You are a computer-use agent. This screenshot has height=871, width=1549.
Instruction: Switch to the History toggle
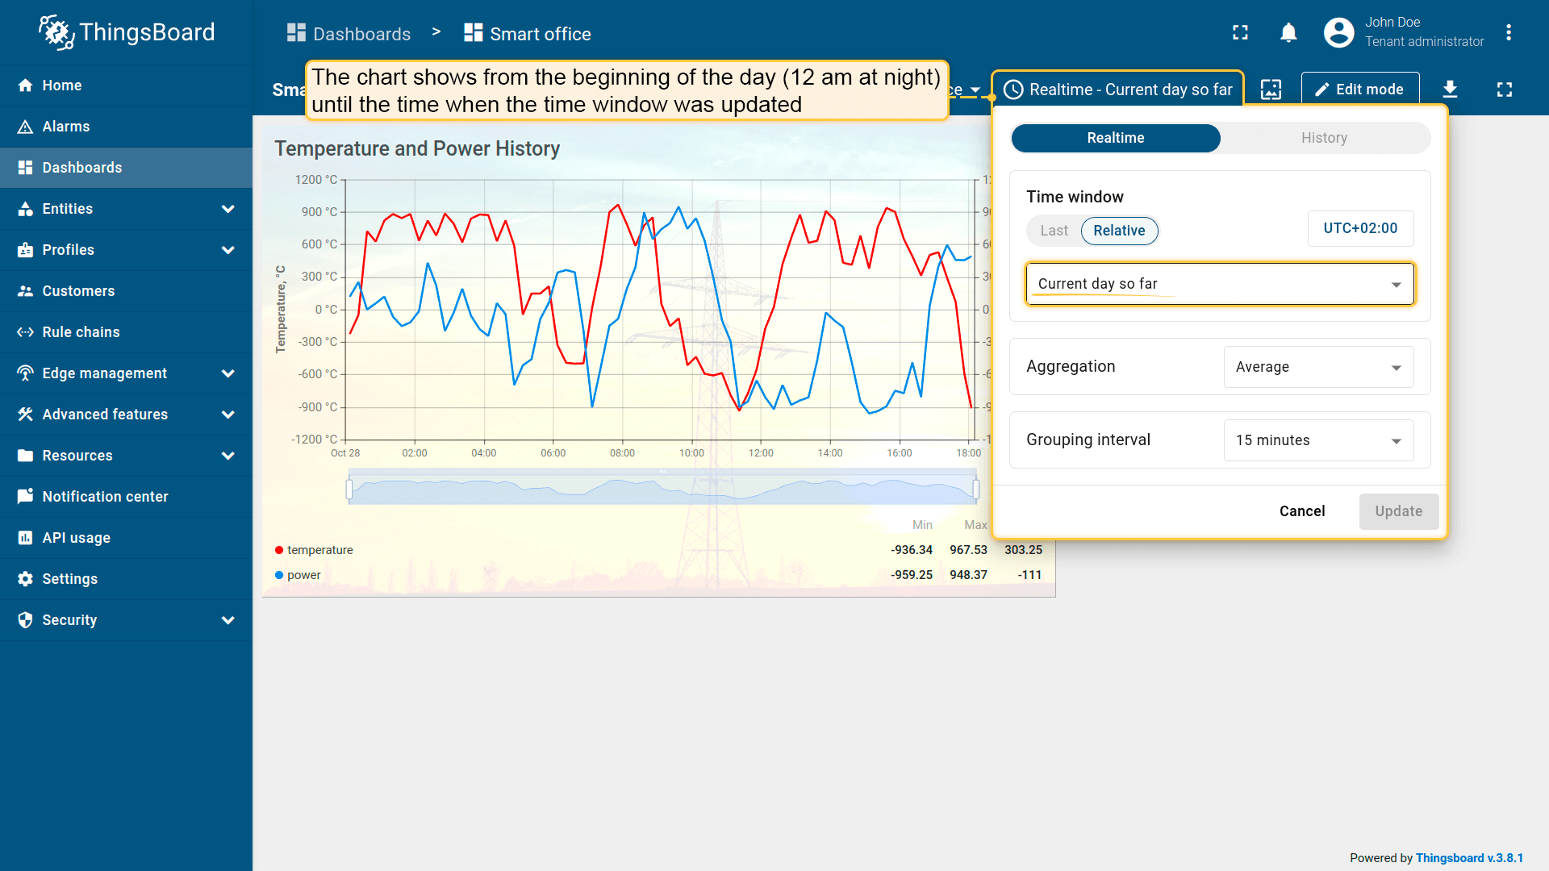pyautogui.click(x=1324, y=138)
